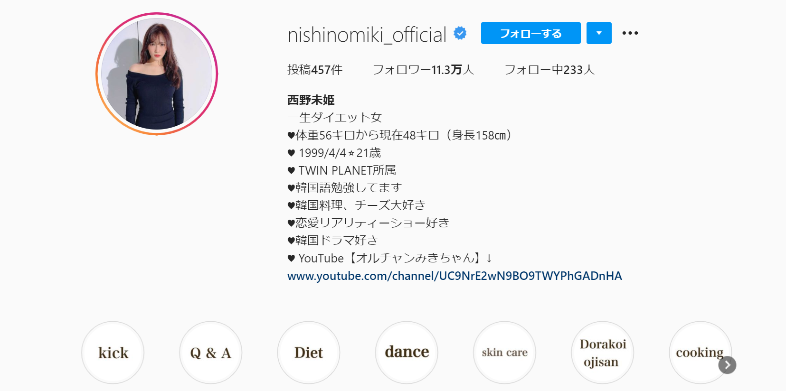This screenshot has height=391, width=786.
Task: View the profile picture story
Action: pos(157,74)
